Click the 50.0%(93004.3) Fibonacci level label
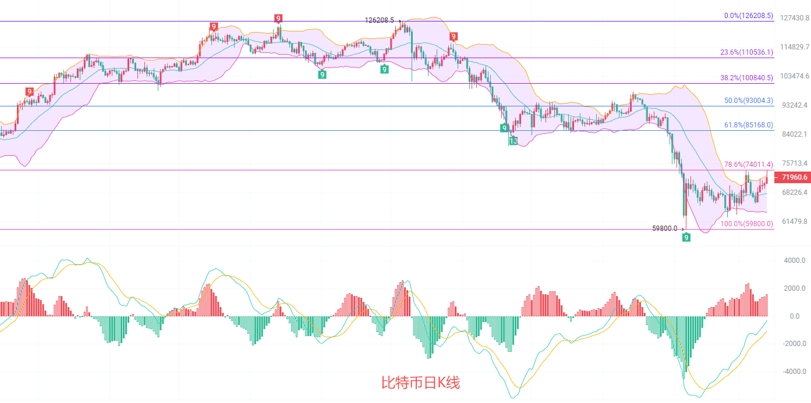811x403 pixels. coord(748,101)
